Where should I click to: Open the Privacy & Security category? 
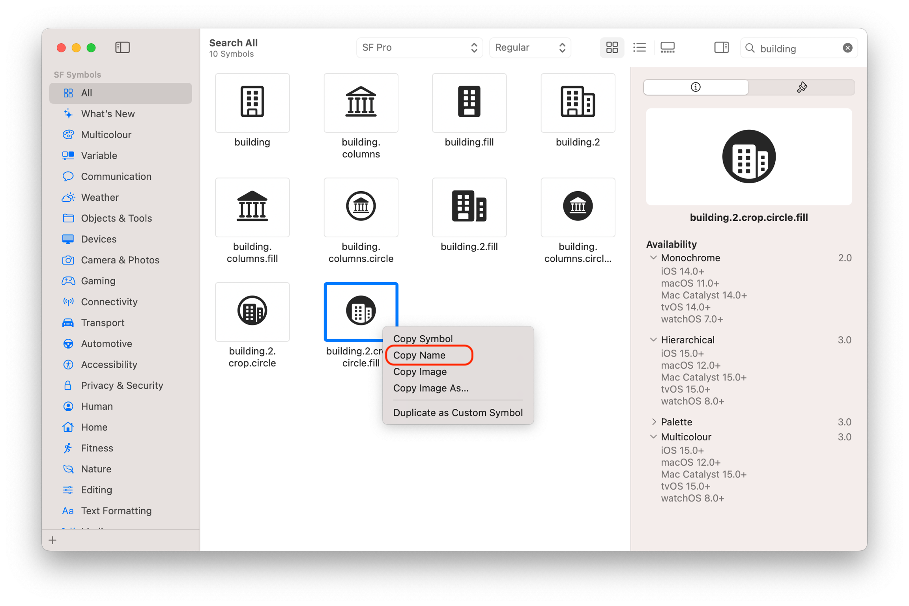click(121, 386)
